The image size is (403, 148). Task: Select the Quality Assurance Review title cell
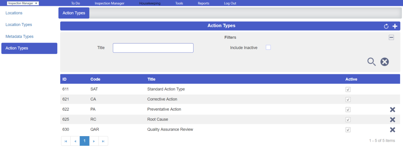(170, 129)
